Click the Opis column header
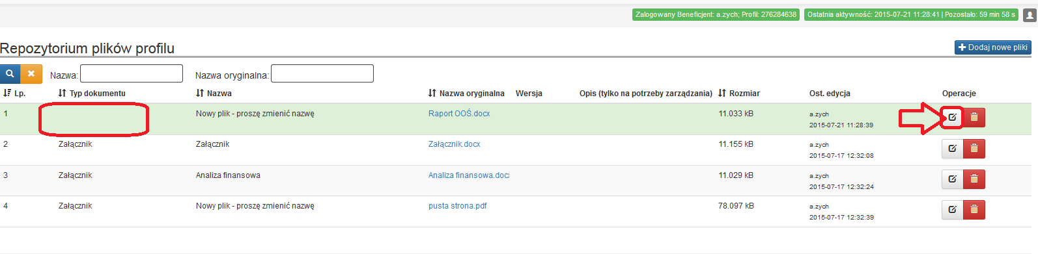 click(x=646, y=94)
